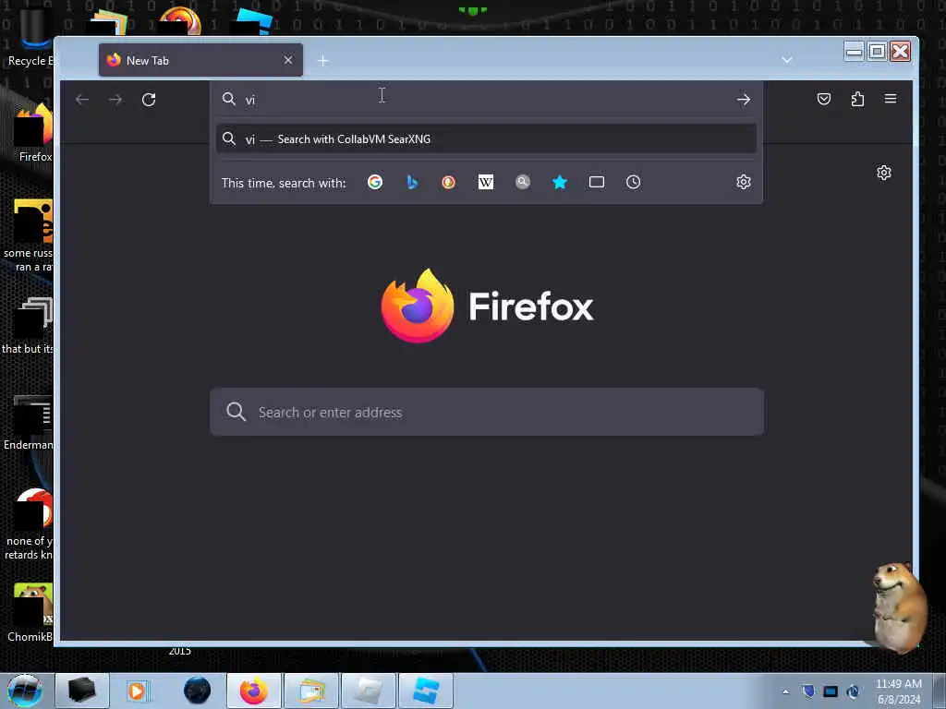Click the Go arrow in address bar
This screenshot has width=946, height=709.
pos(744,100)
